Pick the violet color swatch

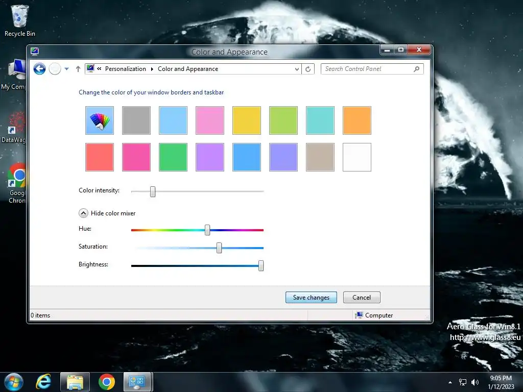pos(210,157)
